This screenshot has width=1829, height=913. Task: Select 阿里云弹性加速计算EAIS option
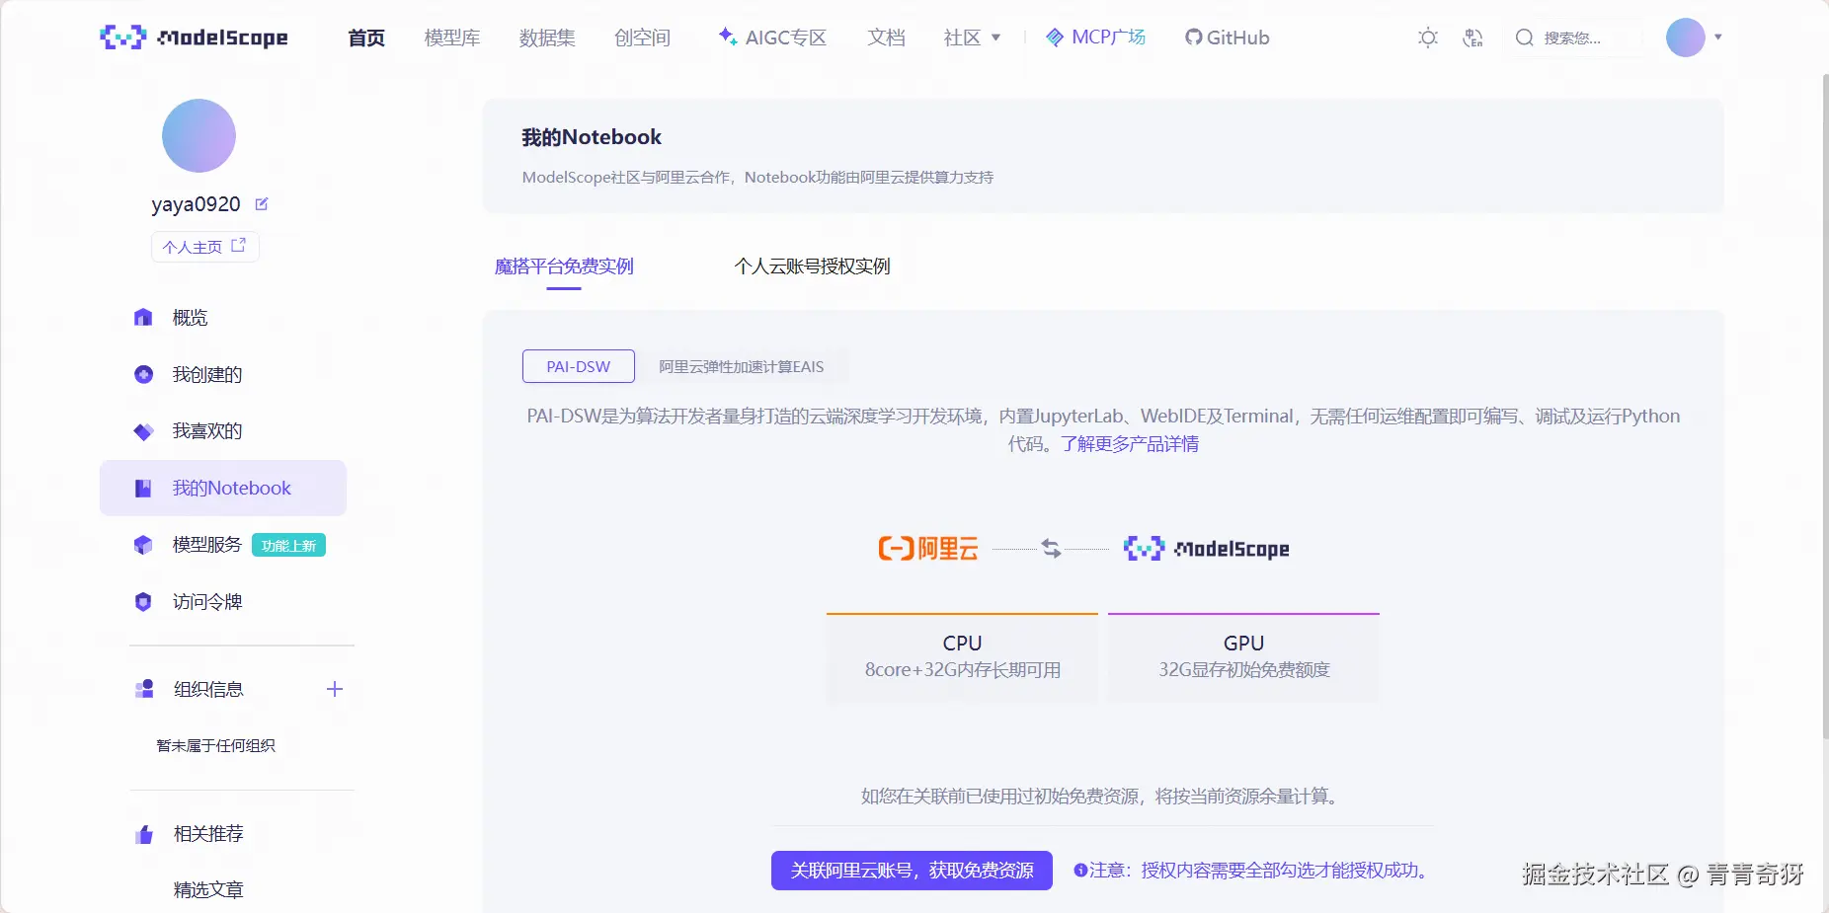(x=742, y=366)
